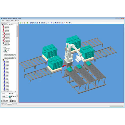
Task: Expand the Internal Axis tree node
Action: point(3,46)
